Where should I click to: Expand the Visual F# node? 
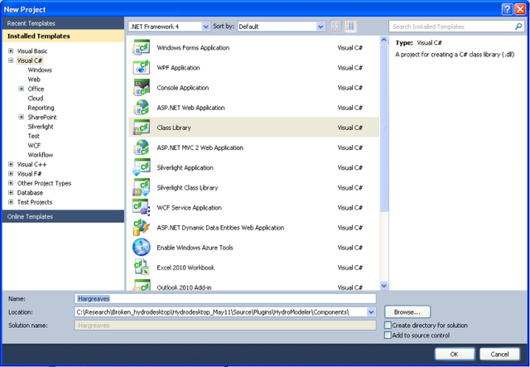point(11,174)
